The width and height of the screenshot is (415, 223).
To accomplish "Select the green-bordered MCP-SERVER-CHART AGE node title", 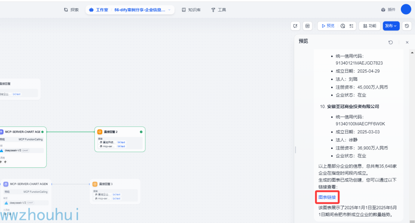I will click(23, 132).
